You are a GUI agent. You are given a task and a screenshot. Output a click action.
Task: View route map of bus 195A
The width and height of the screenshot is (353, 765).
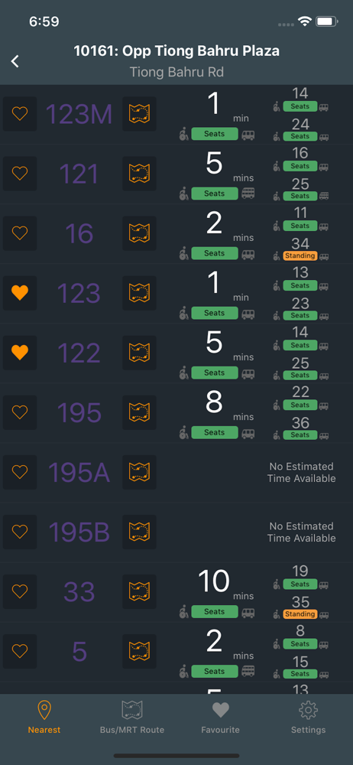click(140, 472)
